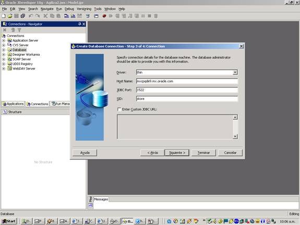Click the taskbar clock showing 10:06 a.m.
Image resolution: width=300 pixels, height=225 pixels.
pos(287,221)
